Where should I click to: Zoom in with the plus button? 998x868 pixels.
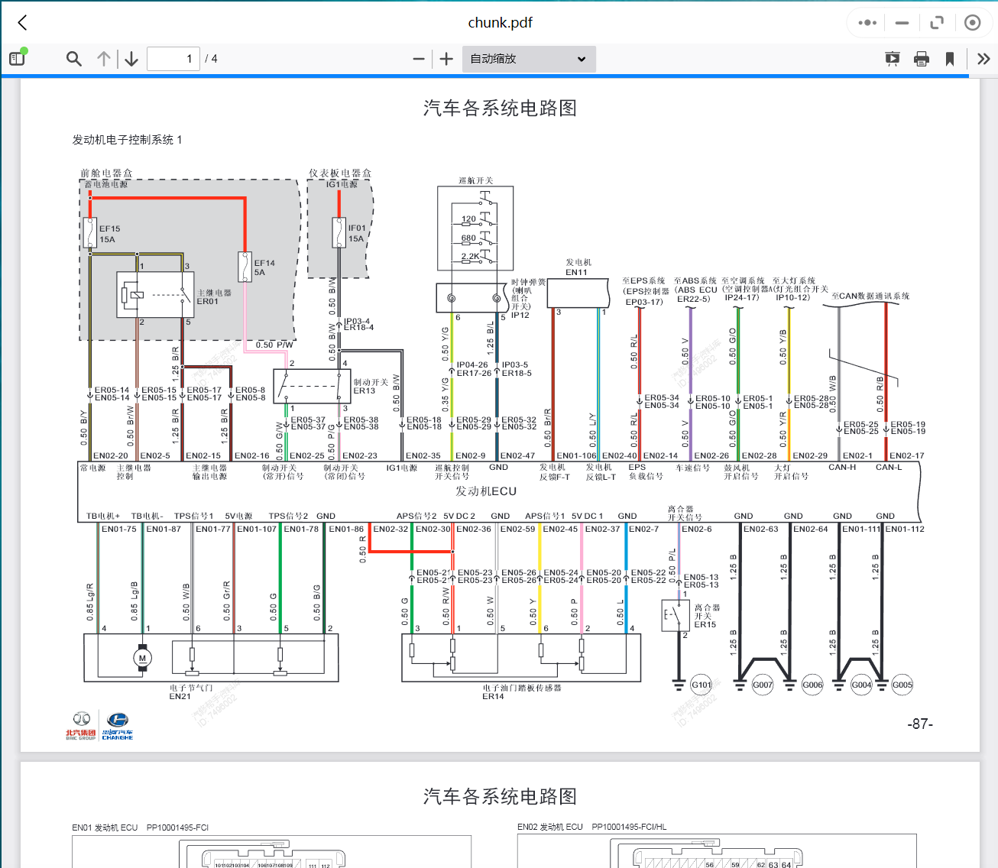coord(446,59)
